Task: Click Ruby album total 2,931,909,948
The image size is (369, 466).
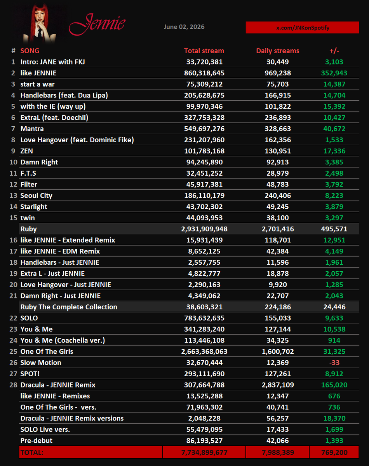Action: tap(204, 229)
